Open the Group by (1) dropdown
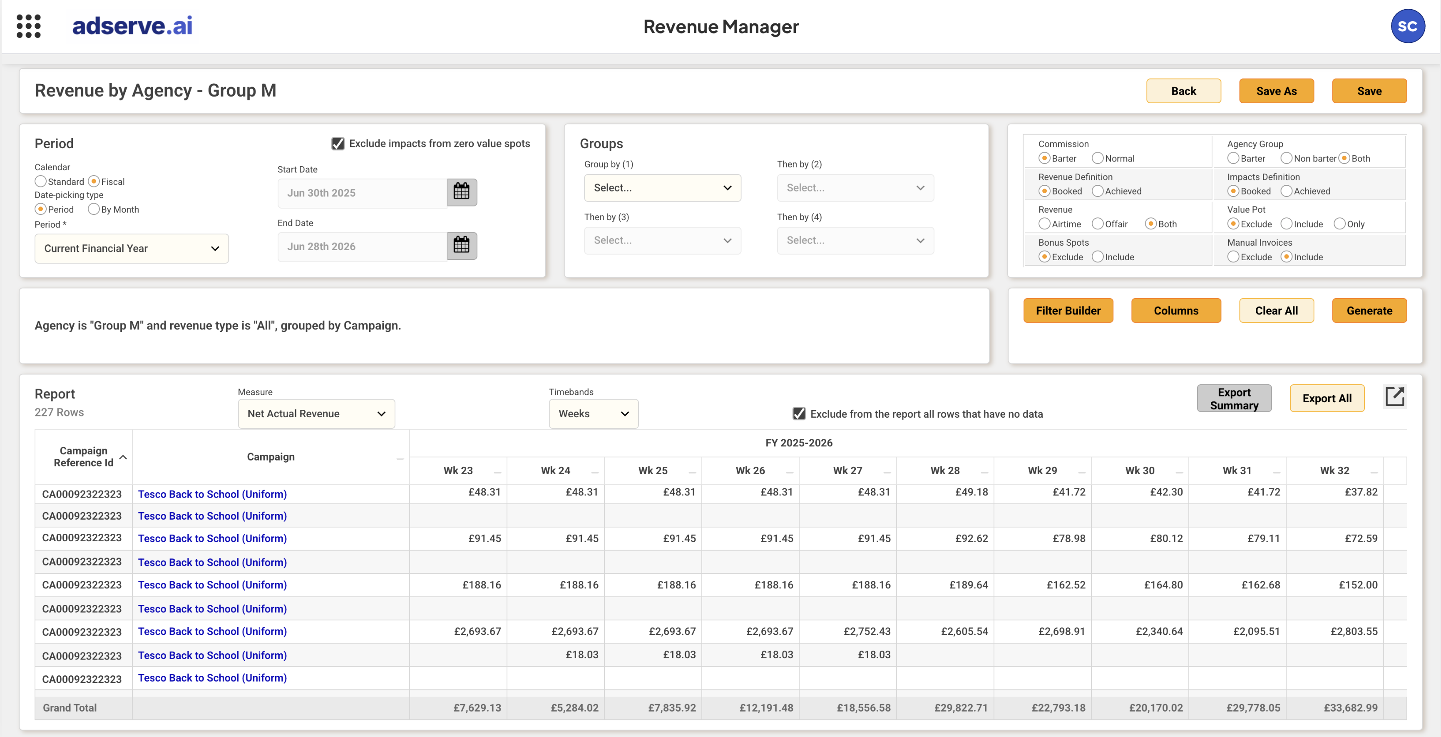The height and width of the screenshot is (737, 1441). [x=662, y=187]
